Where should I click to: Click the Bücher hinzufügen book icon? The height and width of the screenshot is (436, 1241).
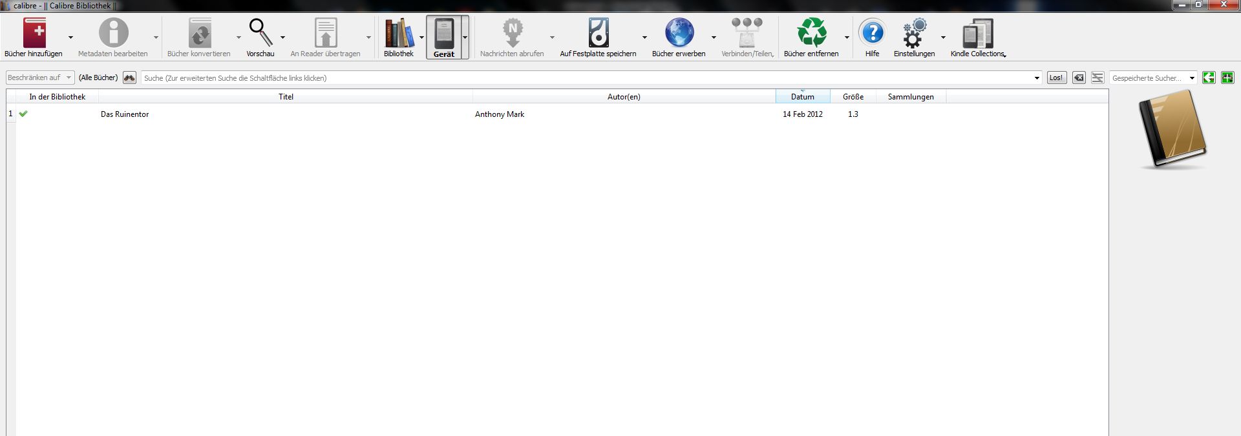pos(35,32)
